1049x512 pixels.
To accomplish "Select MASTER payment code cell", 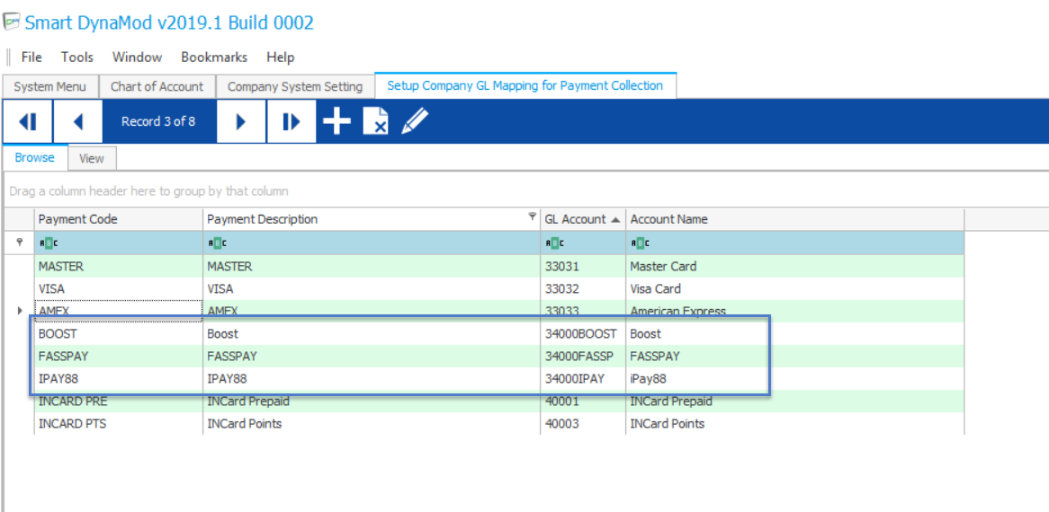I will [119, 267].
